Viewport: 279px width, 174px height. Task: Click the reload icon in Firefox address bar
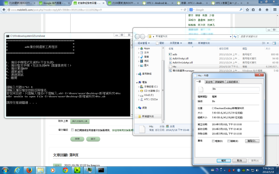(x=185, y=10)
